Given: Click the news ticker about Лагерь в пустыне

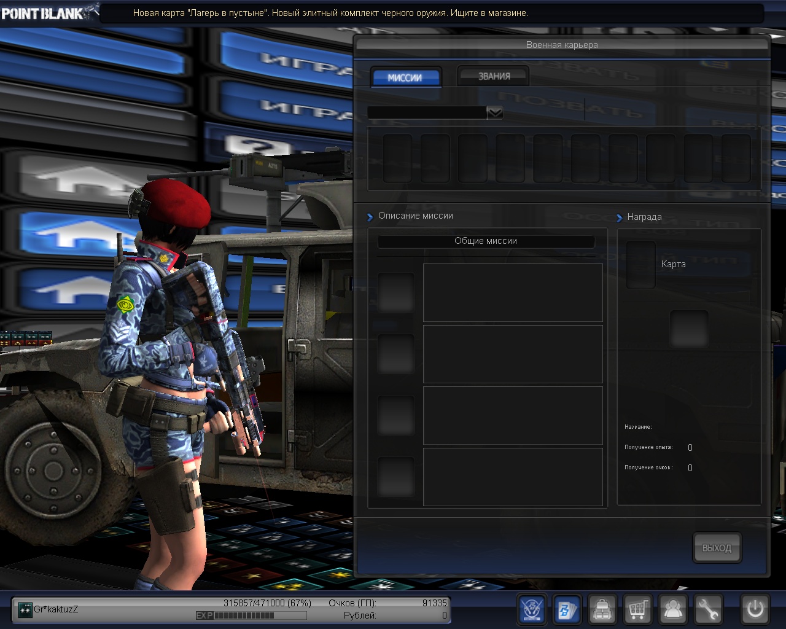Looking at the screenshot, I should pos(330,13).
